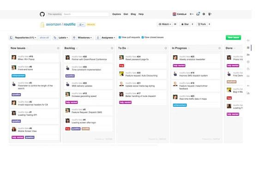Screen dimensions: 277x173
Task: Open Better handling of route dispatch issue
Action: click(141, 96)
